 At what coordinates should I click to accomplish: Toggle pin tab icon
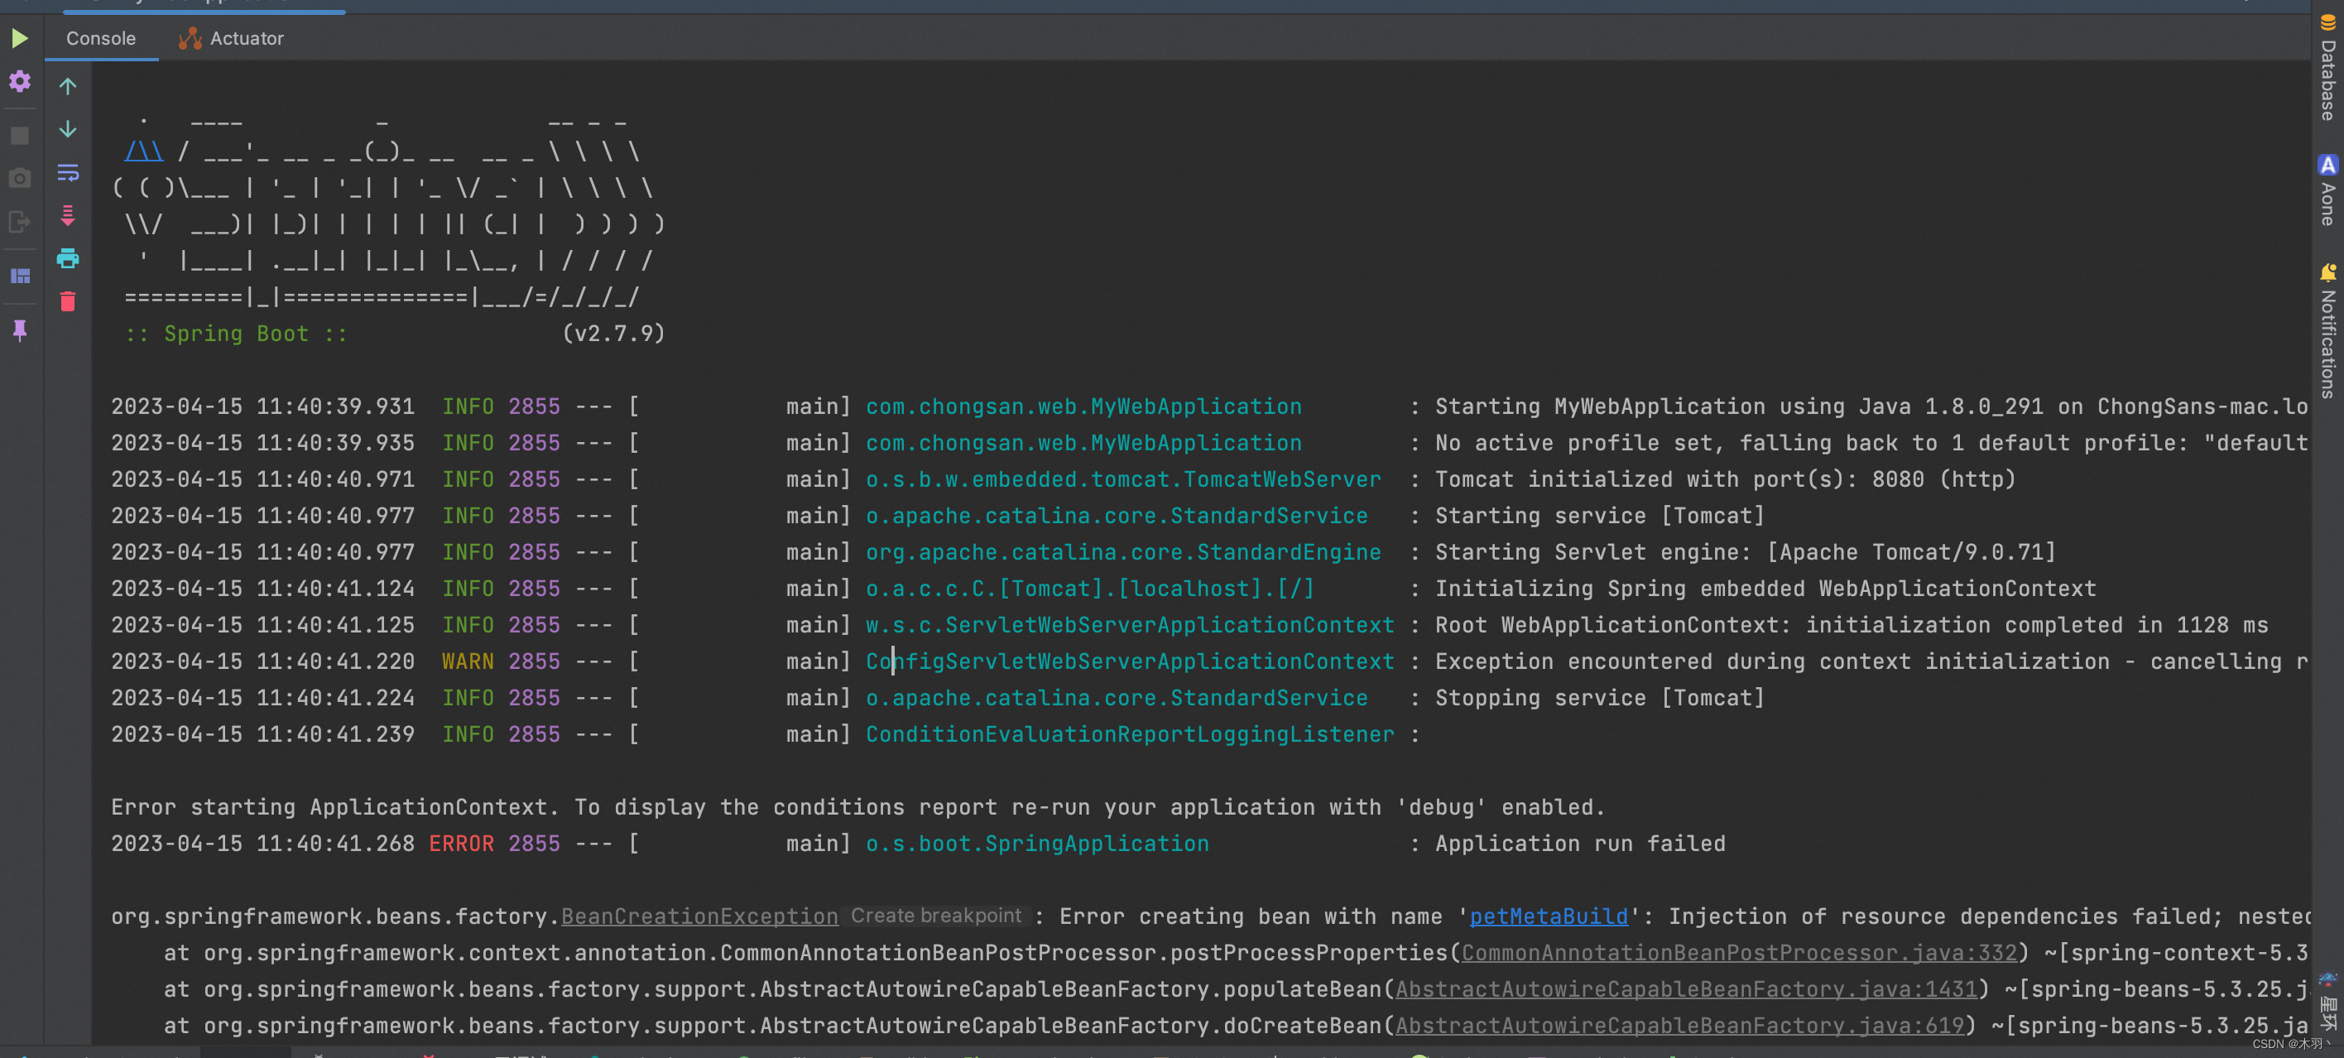19,329
